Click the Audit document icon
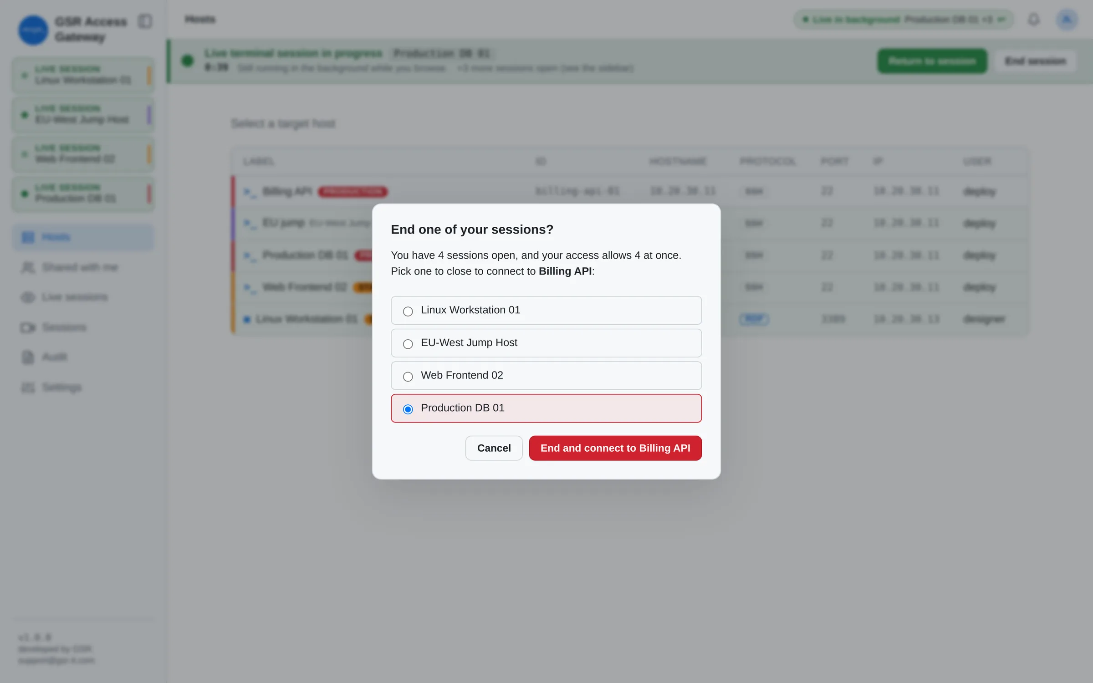The image size is (1093, 683). point(28,357)
